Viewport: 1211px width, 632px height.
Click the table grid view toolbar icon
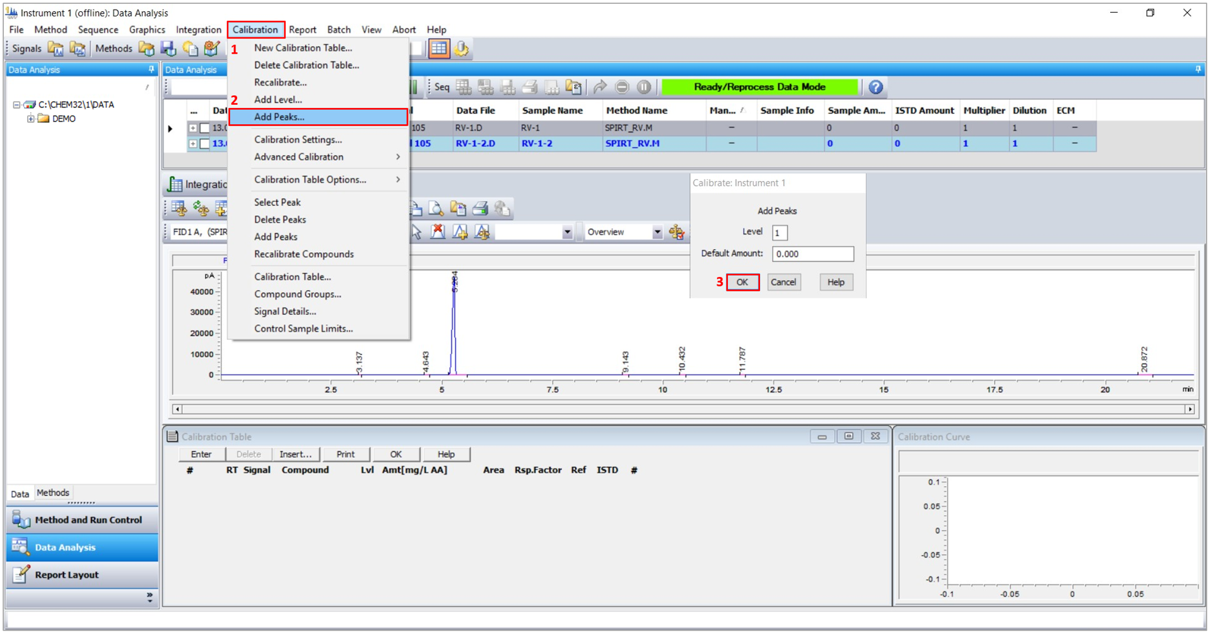coord(439,49)
